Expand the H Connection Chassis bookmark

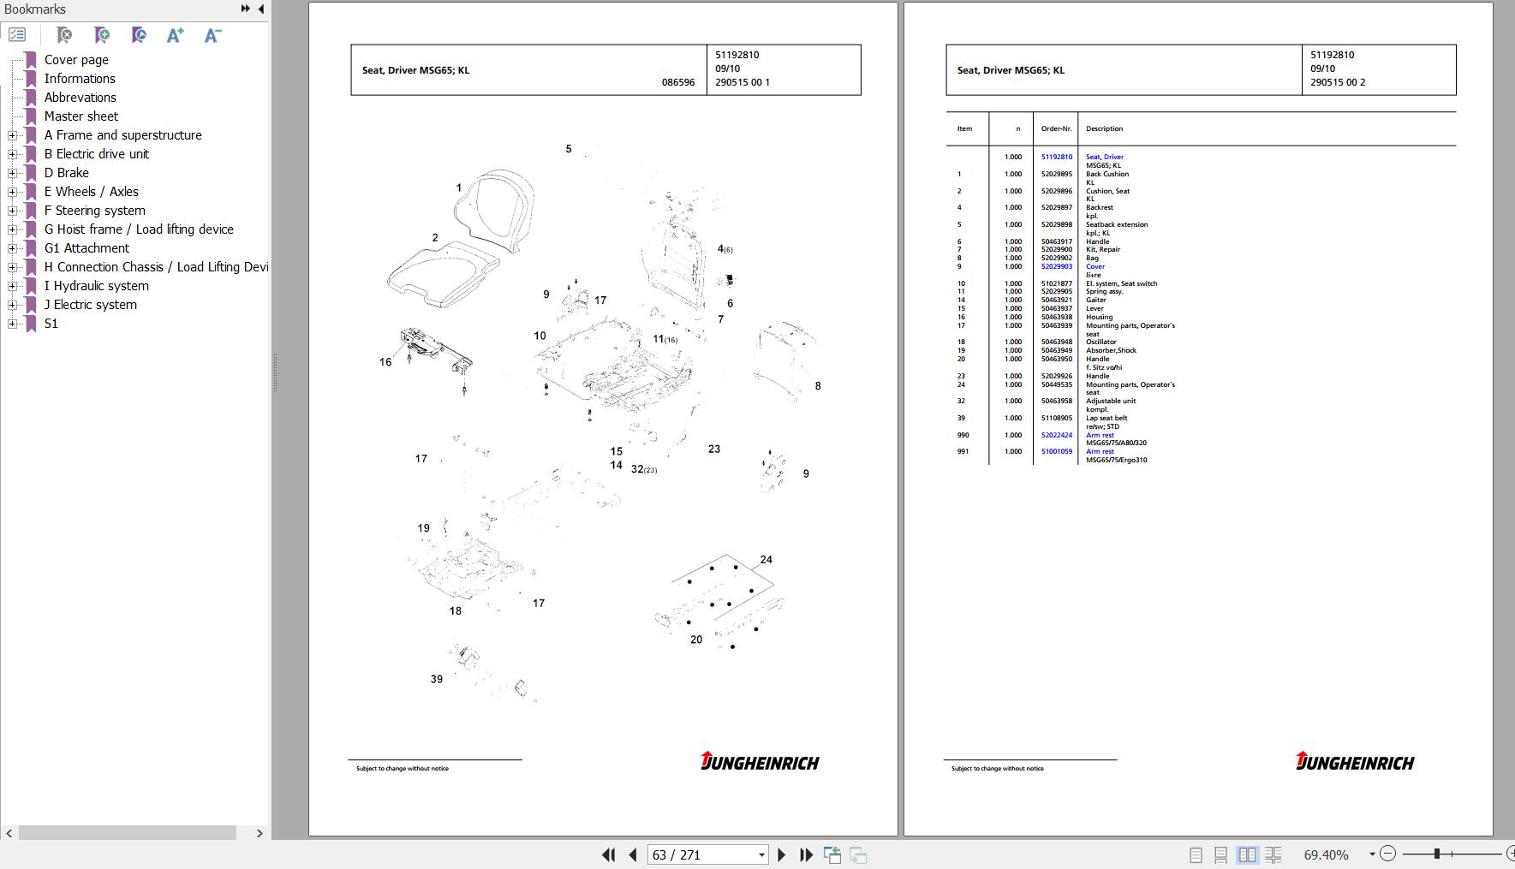click(x=12, y=267)
